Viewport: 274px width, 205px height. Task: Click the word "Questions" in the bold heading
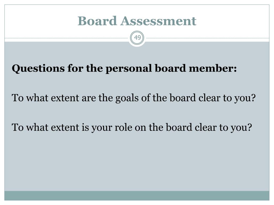pos(38,68)
